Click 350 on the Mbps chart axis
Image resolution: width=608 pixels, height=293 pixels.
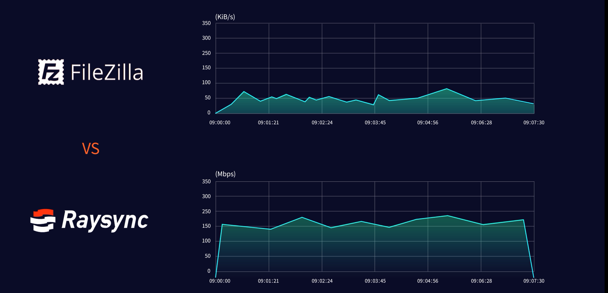[206, 182]
